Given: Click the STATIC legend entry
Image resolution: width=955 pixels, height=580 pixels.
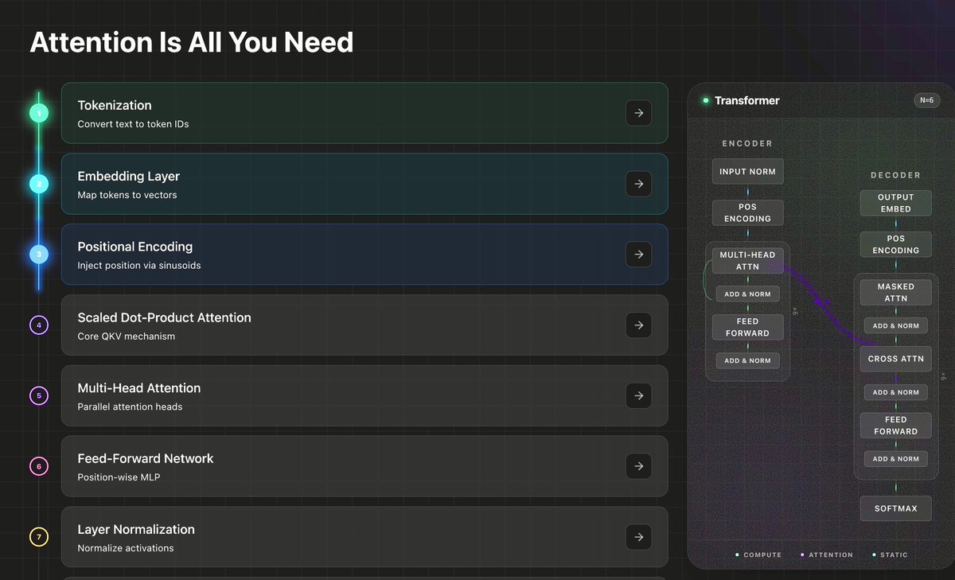Looking at the screenshot, I should (x=890, y=555).
